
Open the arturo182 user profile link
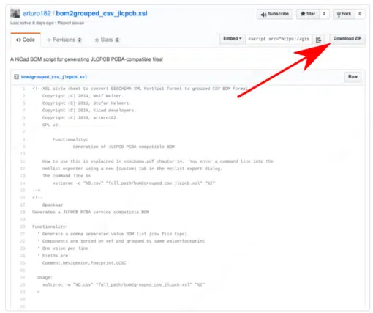[37, 13]
